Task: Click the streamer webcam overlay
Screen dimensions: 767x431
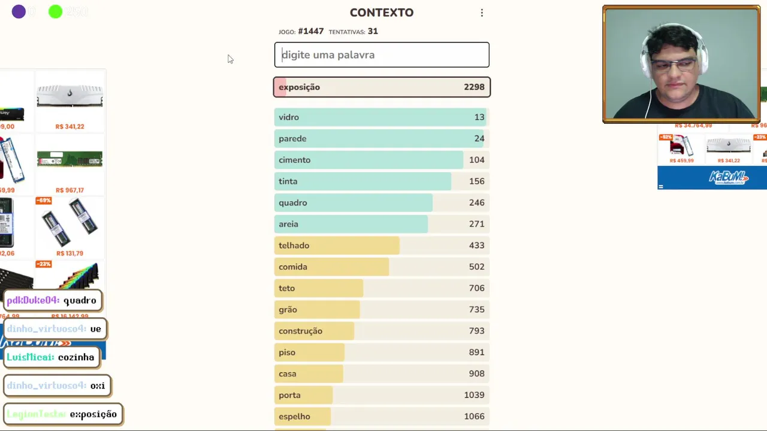Action: pyautogui.click(x=681, y=64)
